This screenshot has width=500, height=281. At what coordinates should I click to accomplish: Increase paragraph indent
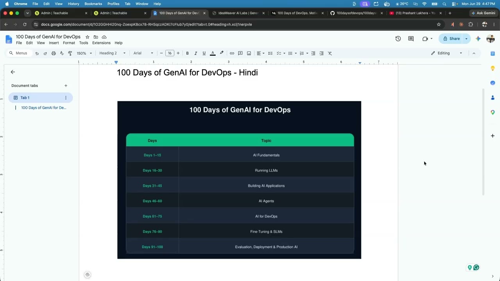click(x=321, y=53)
